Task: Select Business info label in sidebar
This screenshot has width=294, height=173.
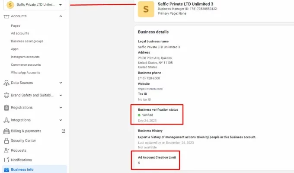Action: pos(22,170)
